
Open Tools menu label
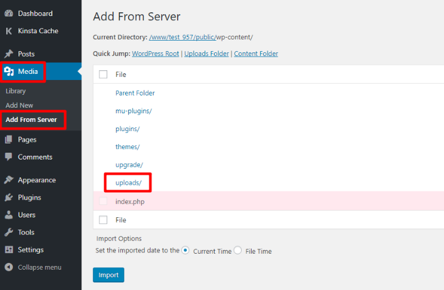[x=26, y=232]
